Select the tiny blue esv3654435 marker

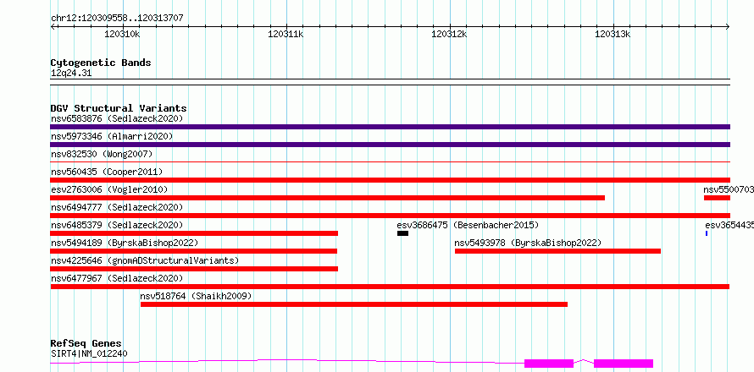click(x=707, y=233)
